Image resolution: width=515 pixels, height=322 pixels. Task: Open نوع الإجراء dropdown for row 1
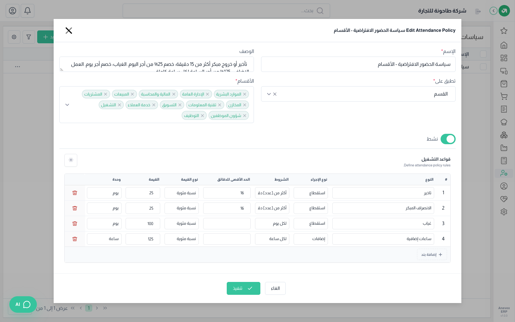tap(311, 193)
